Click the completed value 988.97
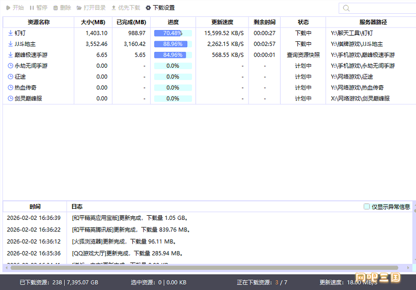The width and height of the screenshot is (416, 290). 137,33
